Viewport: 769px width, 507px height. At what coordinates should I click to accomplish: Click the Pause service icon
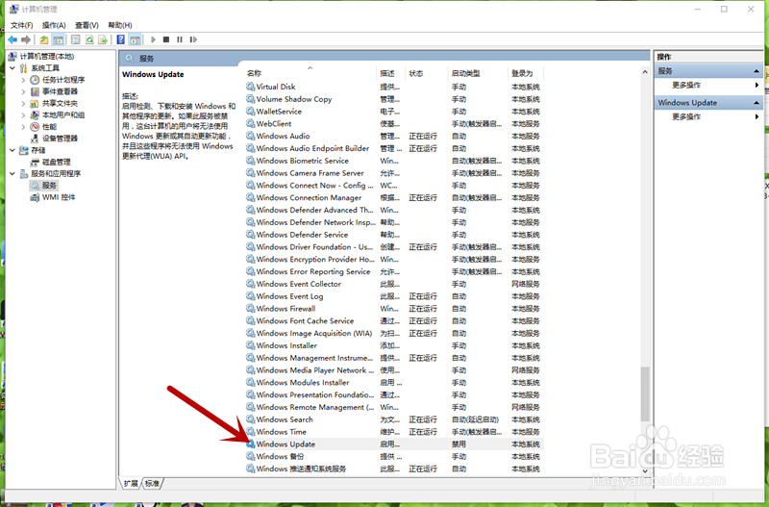tap(180, 39)
